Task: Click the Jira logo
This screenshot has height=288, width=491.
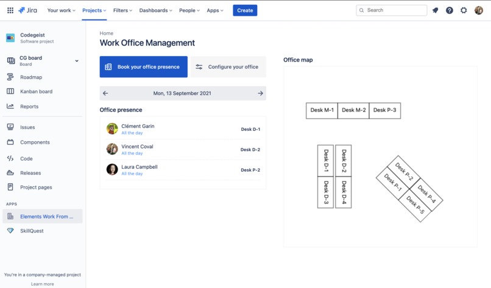Action: [x=27, y=10]
